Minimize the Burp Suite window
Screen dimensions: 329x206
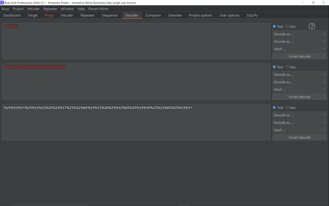click(303, 2)
